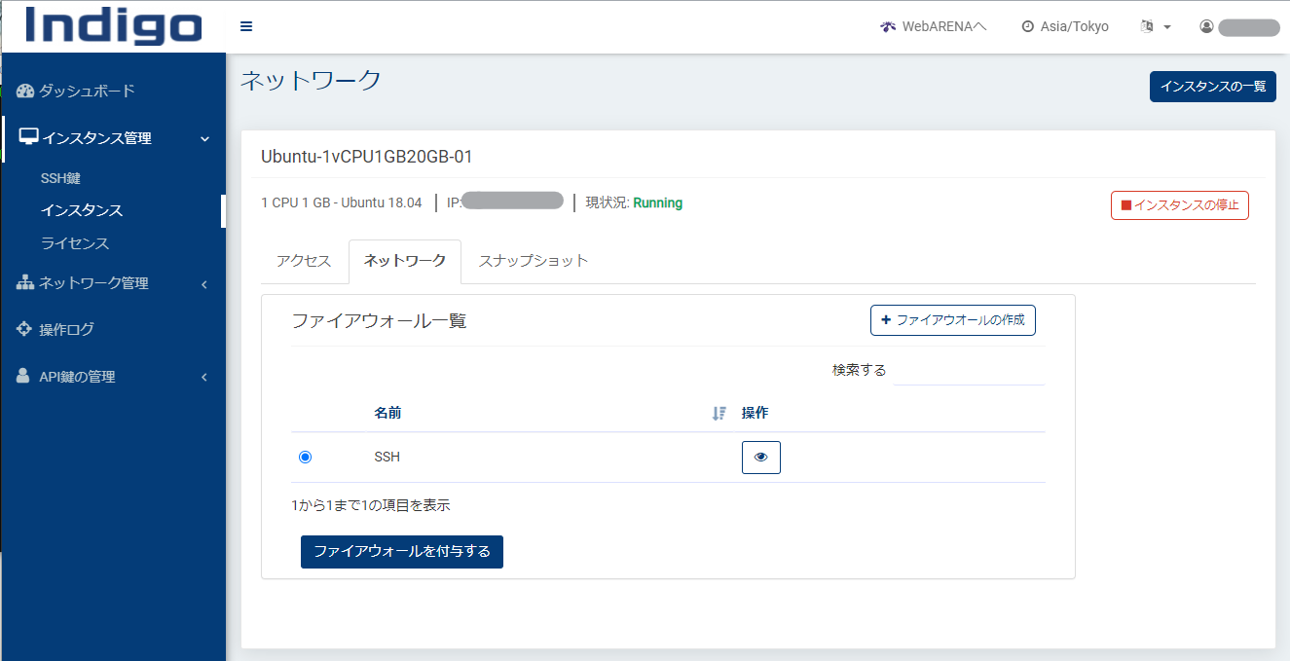Open the Dashboard from the sidebar
Image resolution: width=1290 pixels, height=661 pixels.
pos(86,91)
